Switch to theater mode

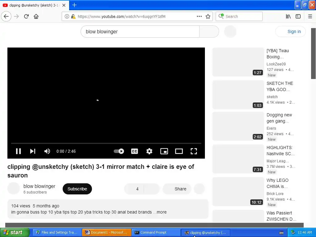(x=179, y=151)
